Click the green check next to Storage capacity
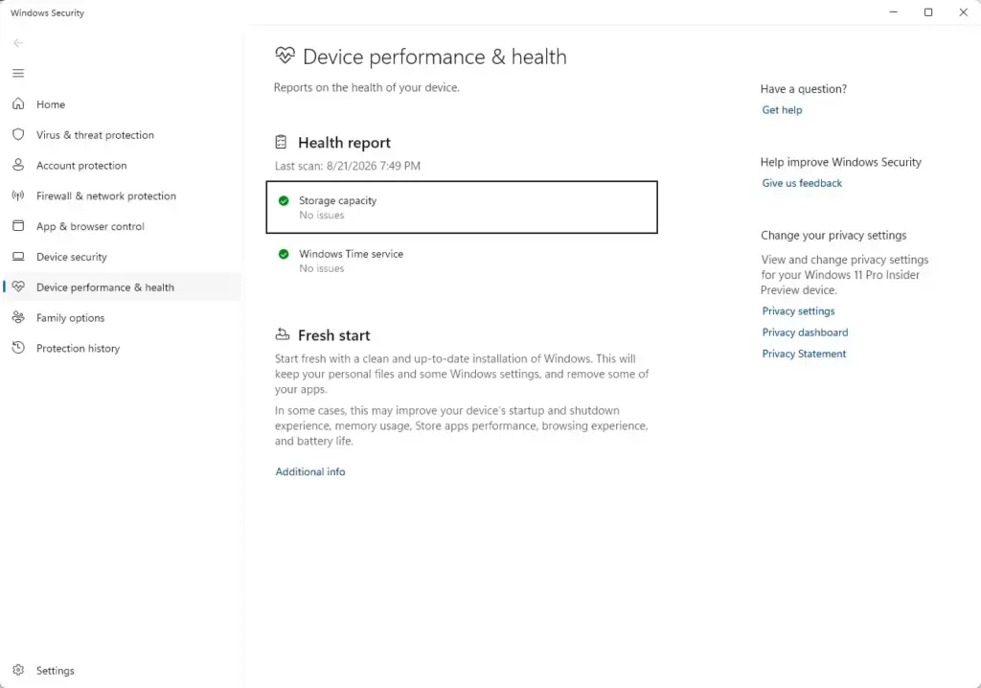 284,200
